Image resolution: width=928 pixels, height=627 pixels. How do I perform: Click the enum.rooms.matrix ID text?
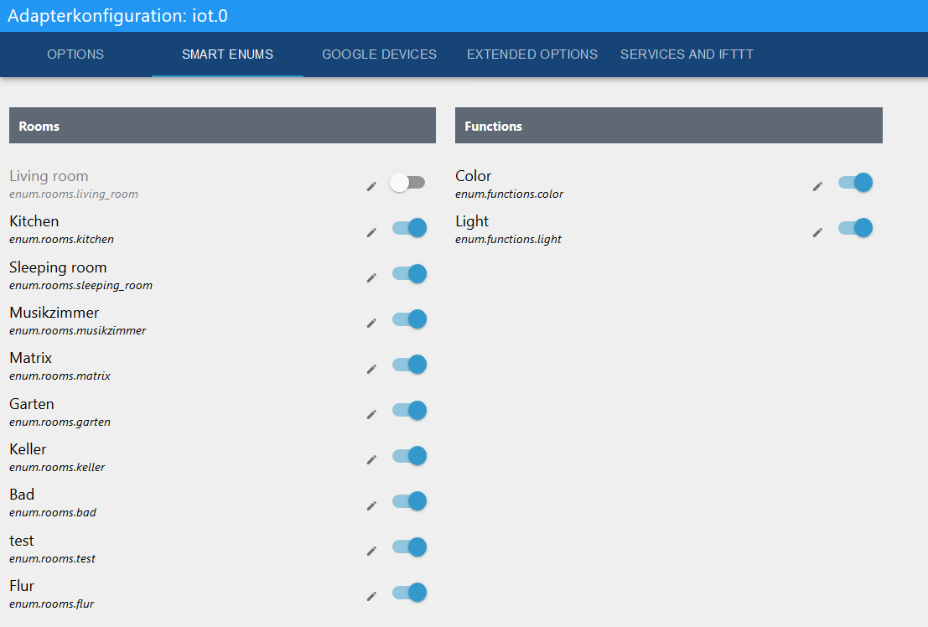[x=60, y=376]
